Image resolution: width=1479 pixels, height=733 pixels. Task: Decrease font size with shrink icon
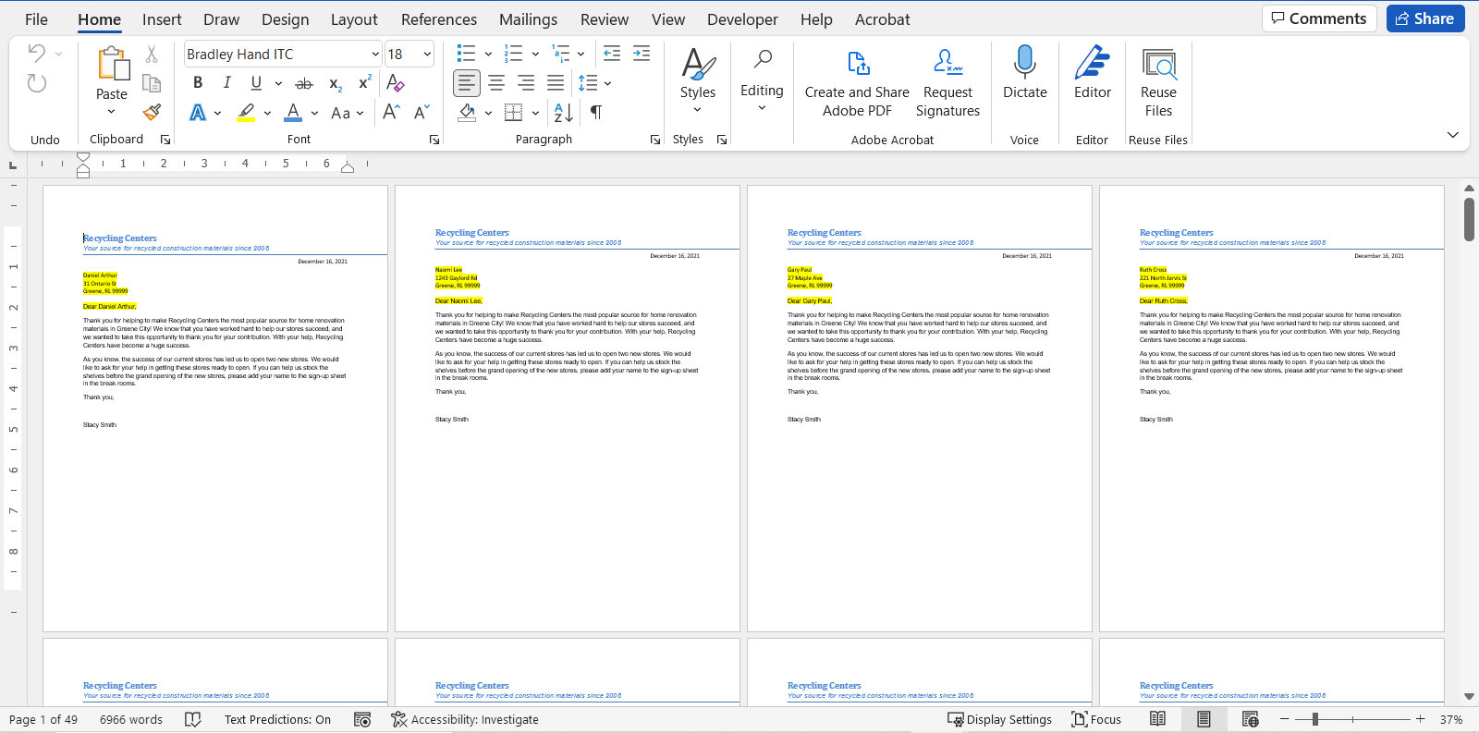[422, 112]
